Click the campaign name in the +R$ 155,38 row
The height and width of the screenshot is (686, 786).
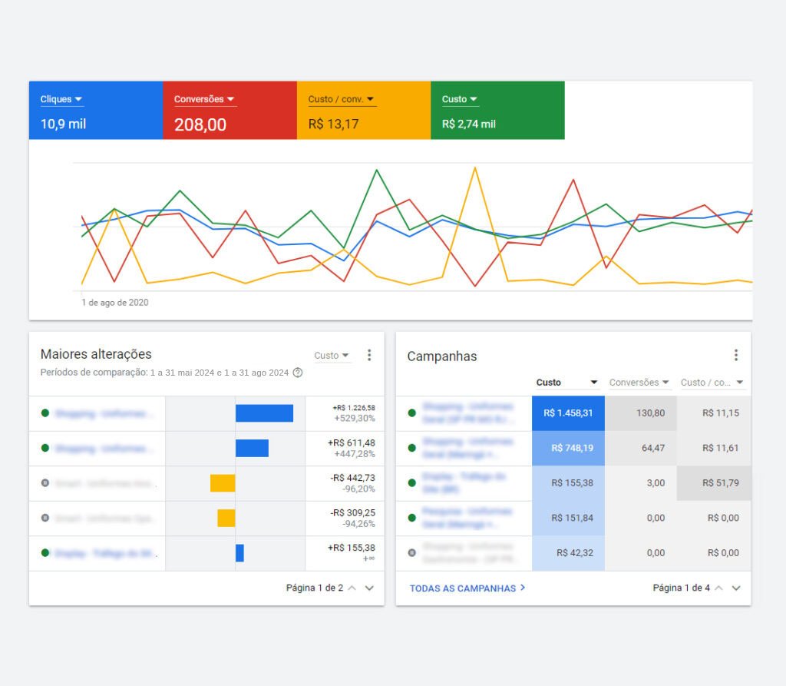[x=105, y=553]
